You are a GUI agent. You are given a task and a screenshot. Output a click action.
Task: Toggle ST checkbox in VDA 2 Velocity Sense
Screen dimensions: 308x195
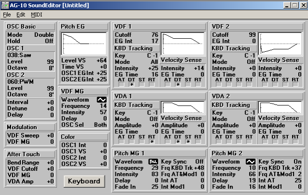(x=285, y=141)
